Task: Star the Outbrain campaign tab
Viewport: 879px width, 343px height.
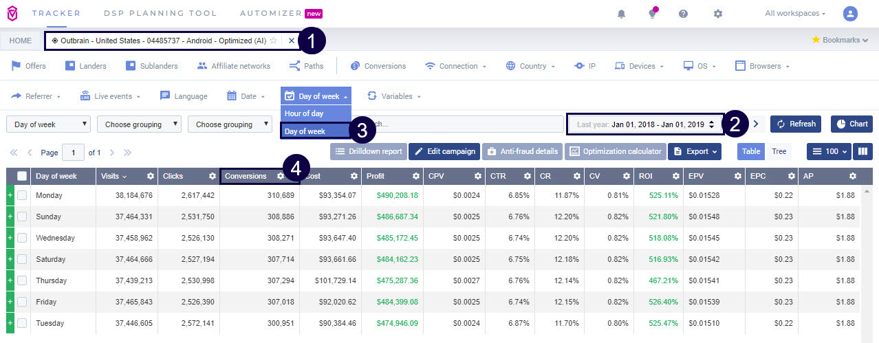Action: point(273,41)
